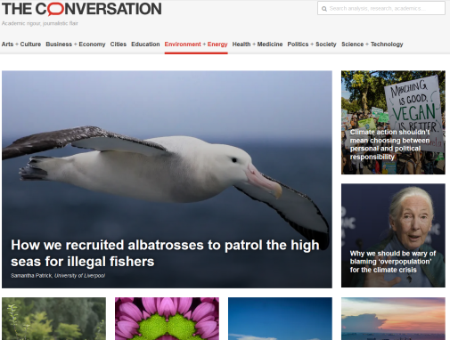Image resolution: width=450 pixels, height=340 pixels.
Task: Open the Arts + Culture section
Action: pyautogui.click(x=21, y=45)
